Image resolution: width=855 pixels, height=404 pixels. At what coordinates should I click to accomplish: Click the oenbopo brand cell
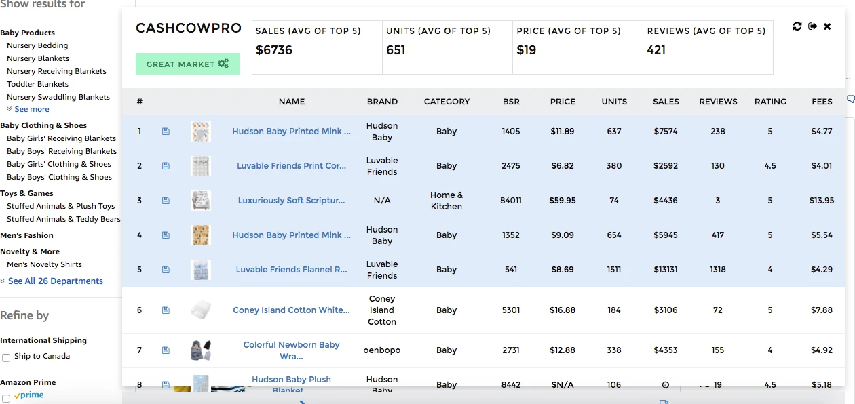pos(382,350)
